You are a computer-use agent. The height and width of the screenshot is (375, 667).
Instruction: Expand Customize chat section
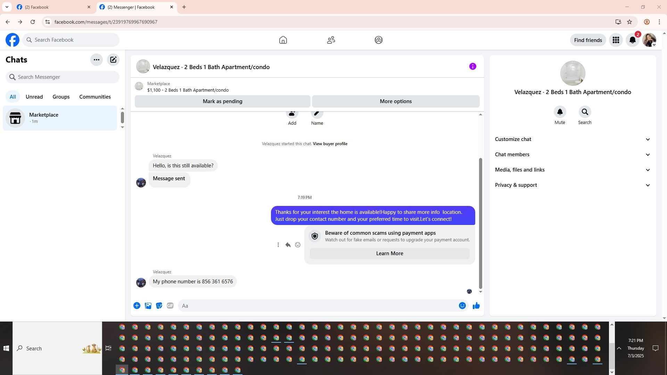coord(572,139)
